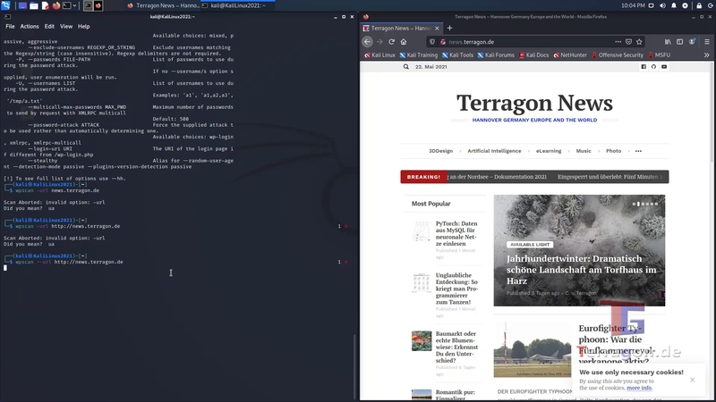This screenshot has width=716, height=402.
Task: Open the Kali Tools bookmark
Action: coord(458,55)
